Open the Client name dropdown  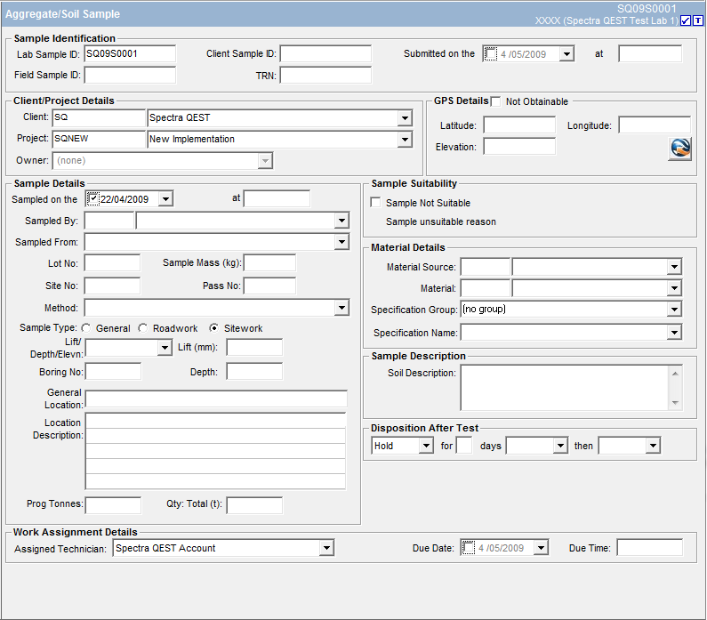(x=406, y=118)
